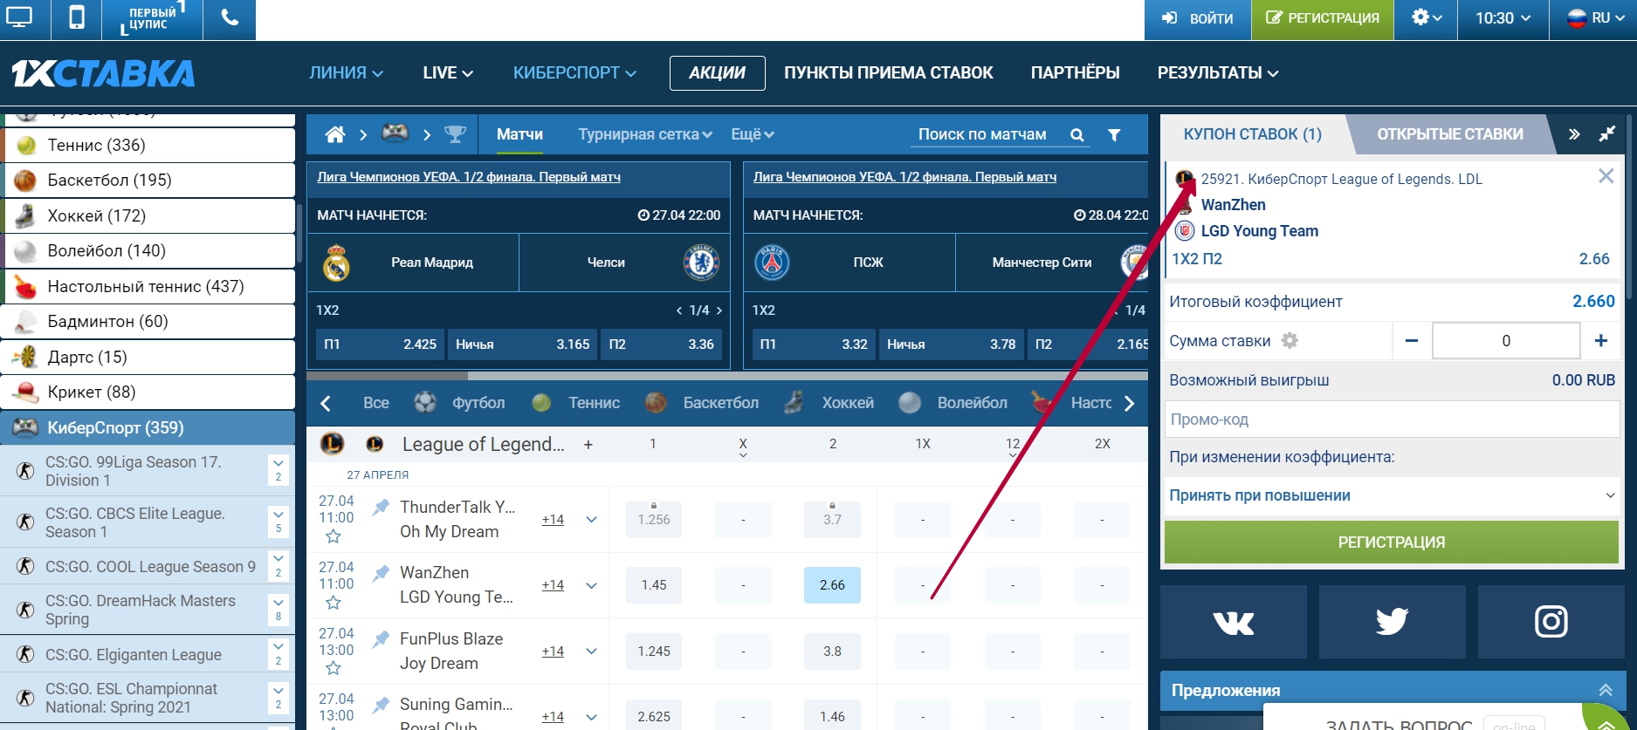1637x730 pixels.
Task: Click the bet amount settings gear
Action: pyautogui.click(x=1290, y=341)
